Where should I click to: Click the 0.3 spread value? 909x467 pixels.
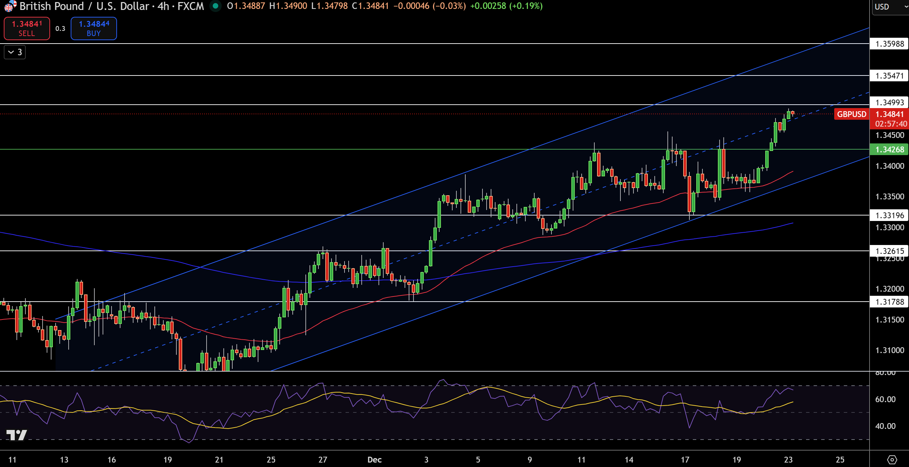click(60, 29)
